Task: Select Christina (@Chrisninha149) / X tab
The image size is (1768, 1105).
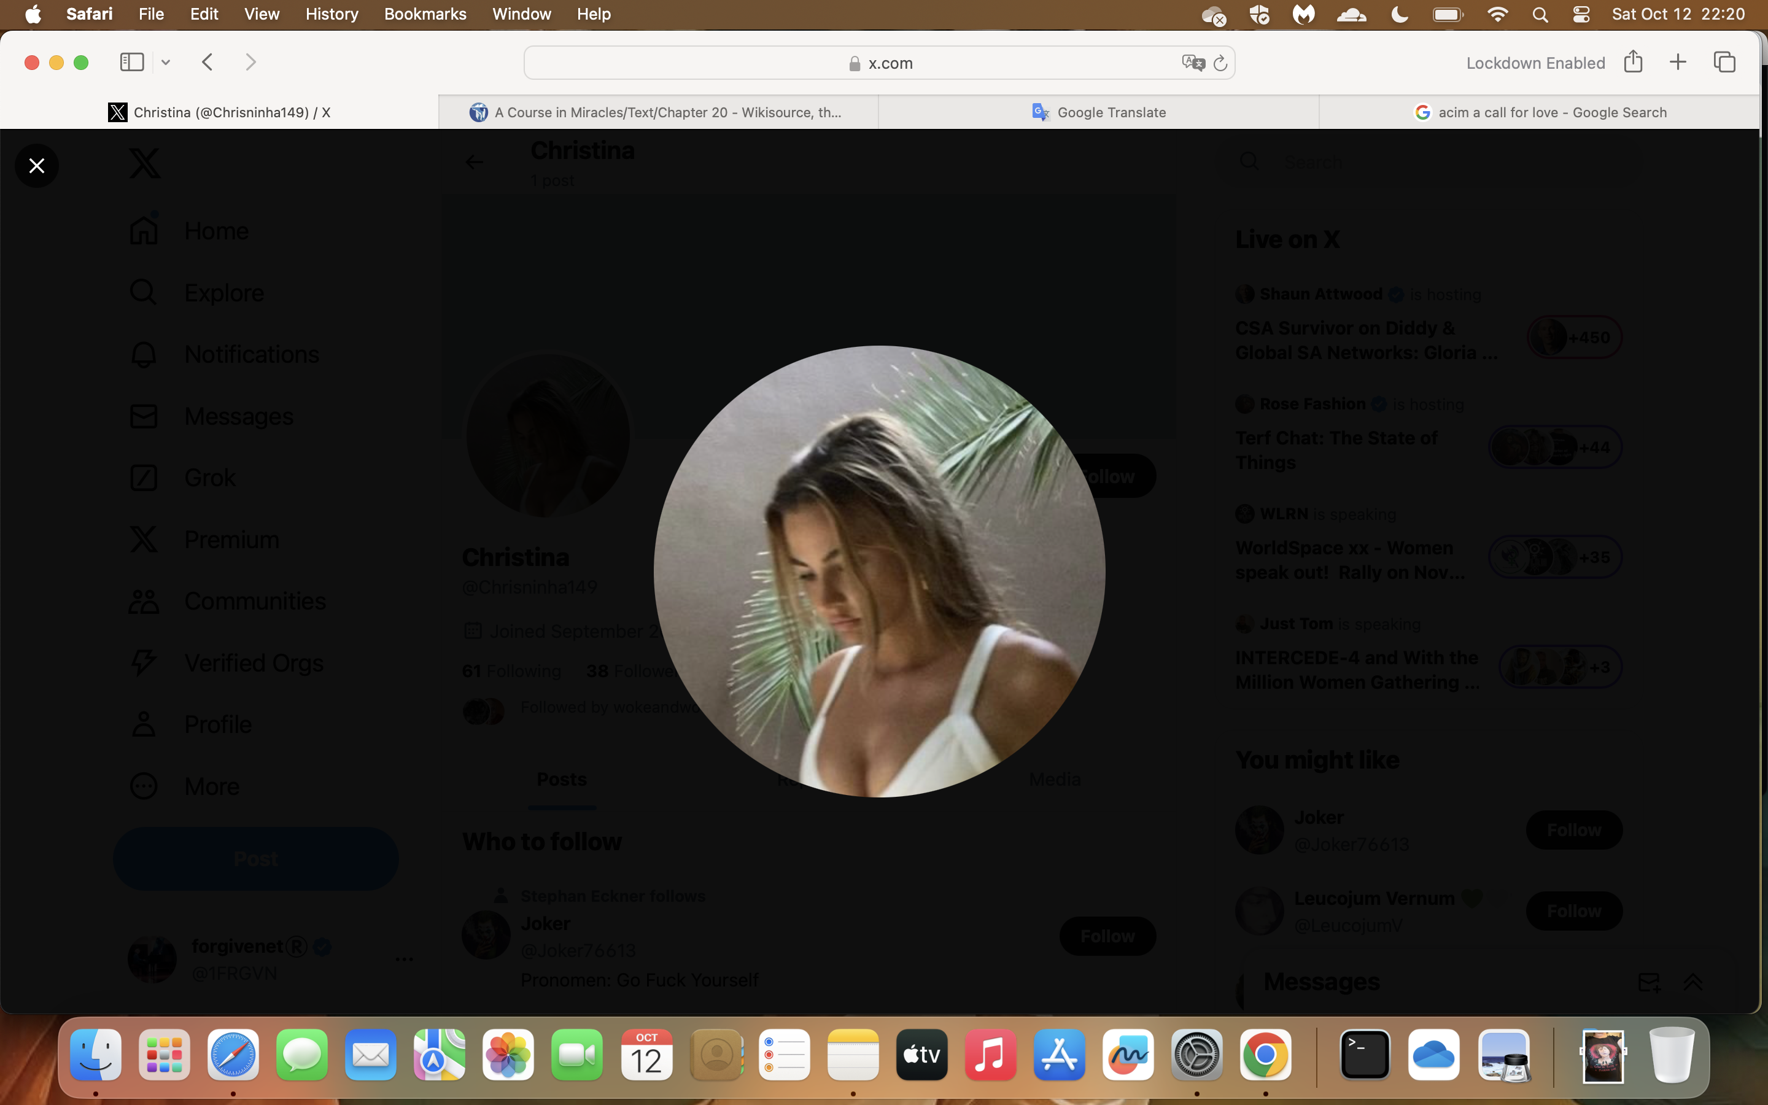Action: (219, 112)
